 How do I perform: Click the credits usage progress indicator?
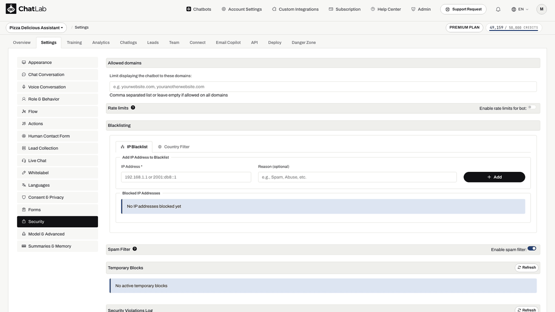pos(514,28)
